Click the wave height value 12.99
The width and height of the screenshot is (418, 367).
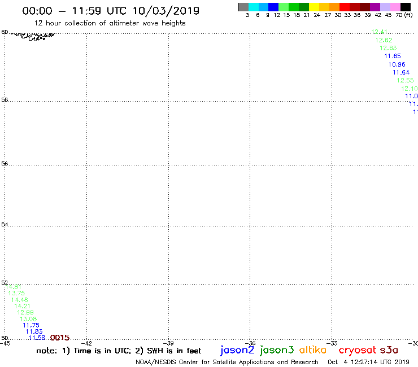[x=25, y=312]
